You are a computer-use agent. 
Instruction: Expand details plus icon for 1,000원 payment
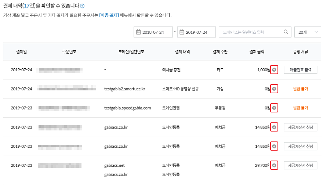point(274,70)
